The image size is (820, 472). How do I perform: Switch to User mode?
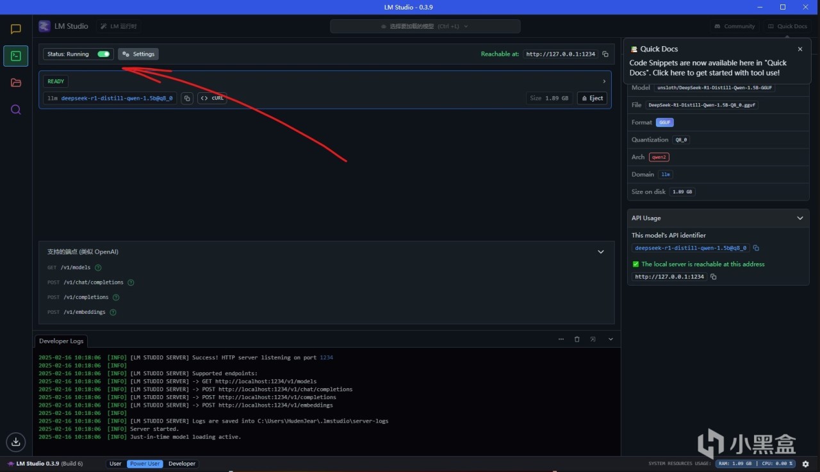point(115,464)
